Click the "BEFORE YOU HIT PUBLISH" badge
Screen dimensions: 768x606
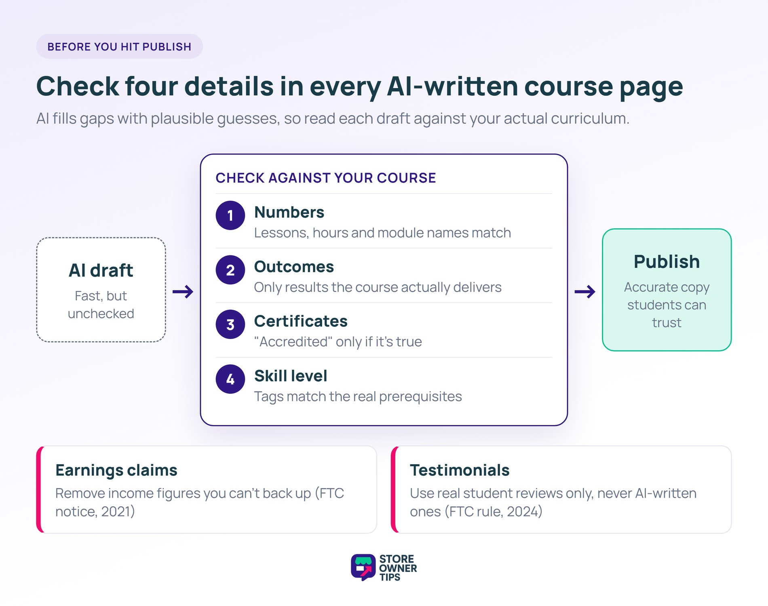[119, 46]
